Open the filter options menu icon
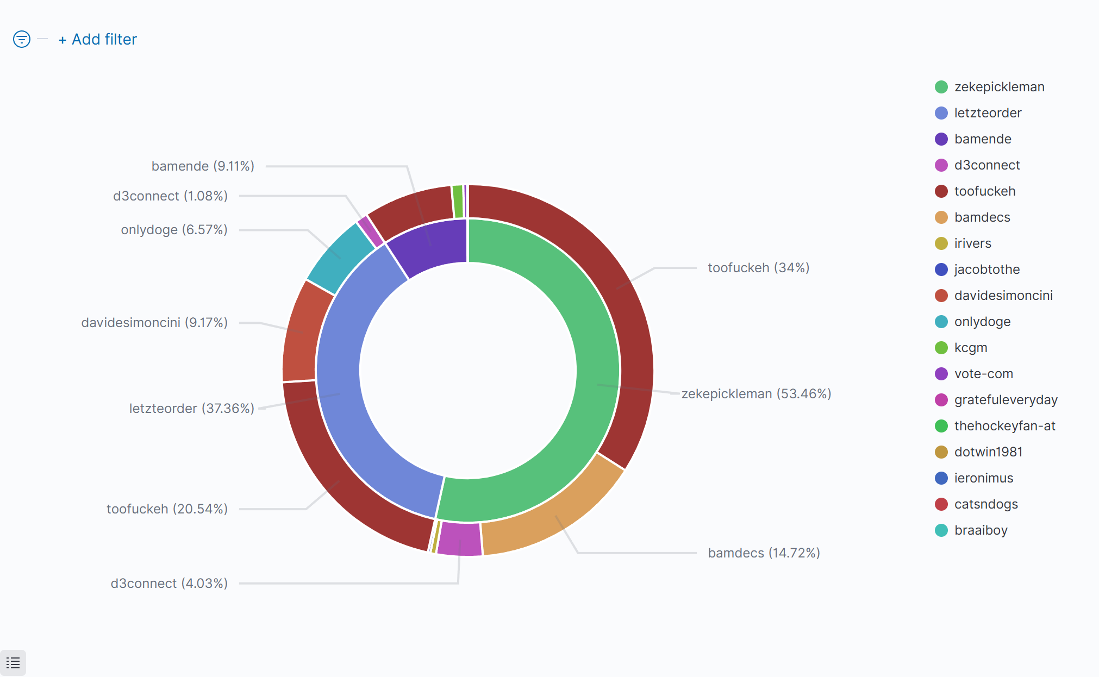1099x677 pixels. 22,39
